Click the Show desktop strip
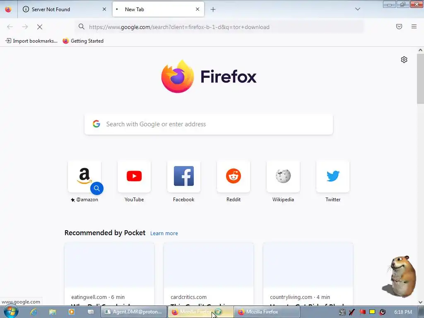 [x=421, y=312]
